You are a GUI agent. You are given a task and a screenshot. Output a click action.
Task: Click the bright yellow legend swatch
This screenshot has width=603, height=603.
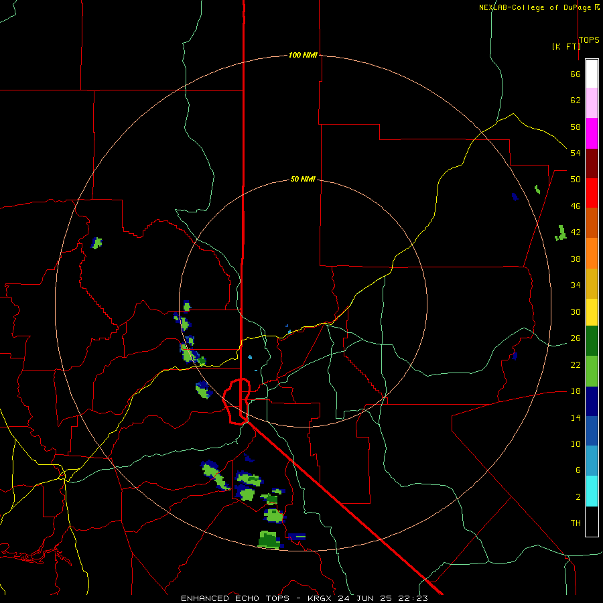592,312
